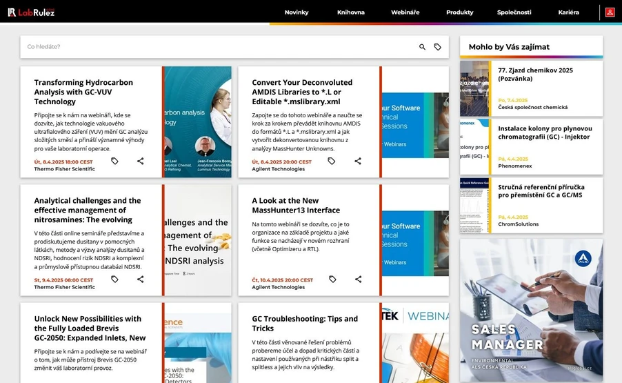Click tag icon on nitrosamines card
Viewport: 622px width, 383px height.
click(x=114, y=279)
